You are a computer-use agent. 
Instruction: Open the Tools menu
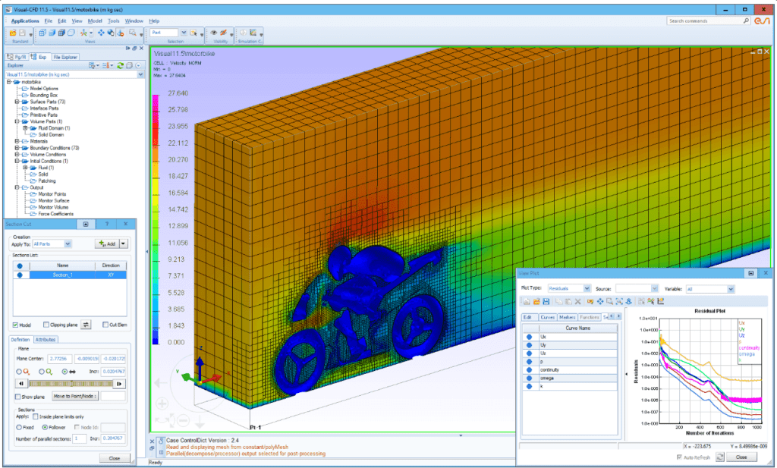tap(112, 20)
